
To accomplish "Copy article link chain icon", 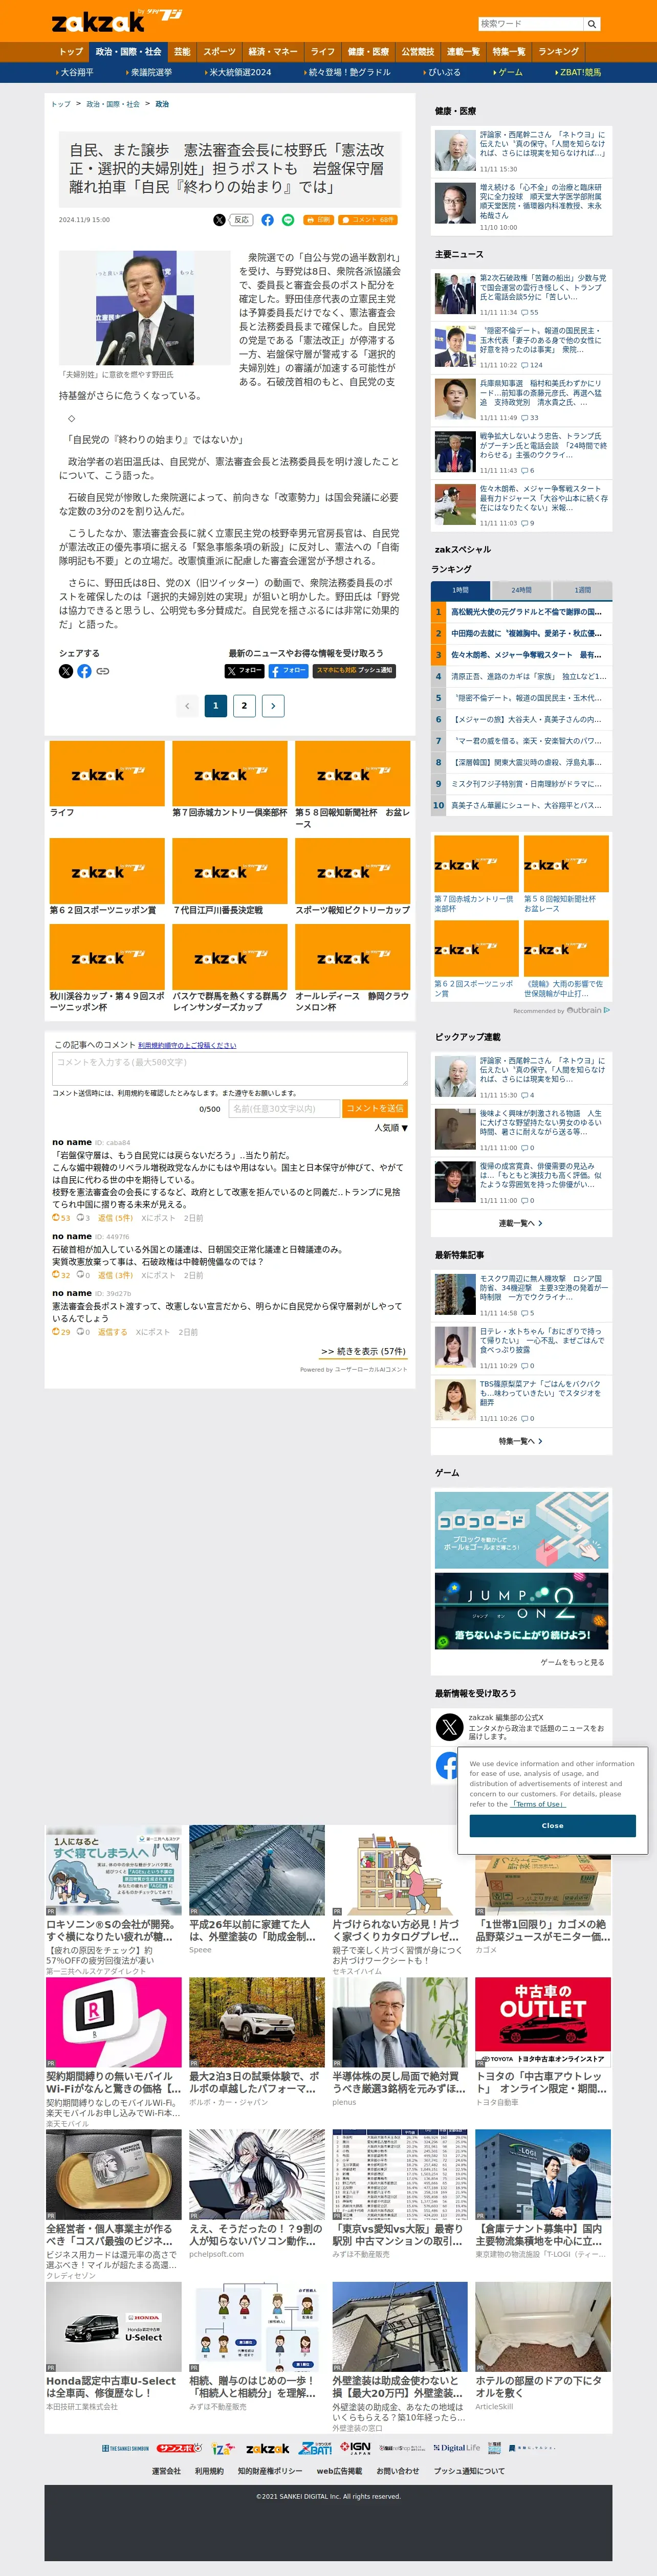I will [x=103, y=671].
